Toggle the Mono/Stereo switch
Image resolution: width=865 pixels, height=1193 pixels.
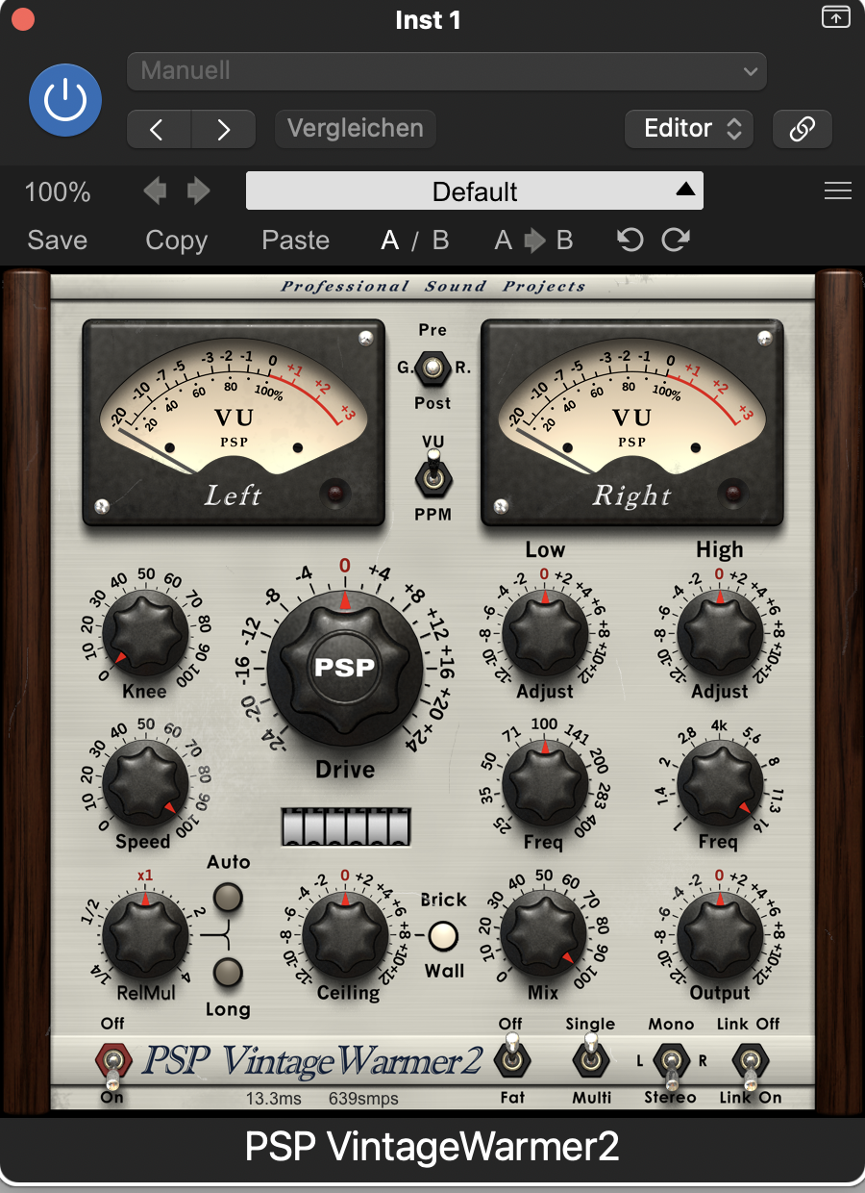(x=670, y=1065)
